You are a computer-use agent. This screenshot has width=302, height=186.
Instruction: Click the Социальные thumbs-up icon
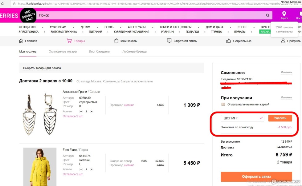pyautogui.click(x=229, y=41)
